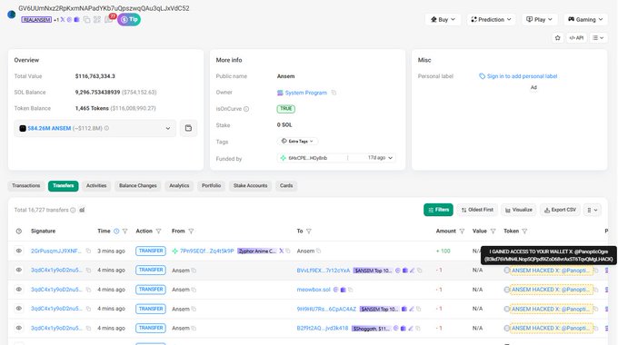
Task: Click the total transfers info icon
Action: (x=73, y=210)
